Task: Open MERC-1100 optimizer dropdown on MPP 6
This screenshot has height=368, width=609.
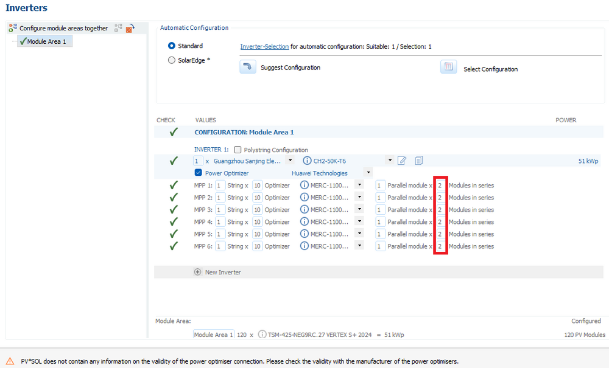Action: (360, 246)
